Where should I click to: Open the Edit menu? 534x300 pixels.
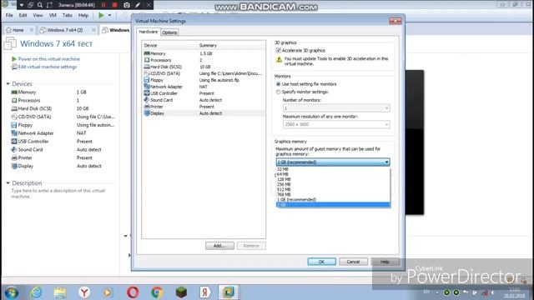tap(23, 15)
